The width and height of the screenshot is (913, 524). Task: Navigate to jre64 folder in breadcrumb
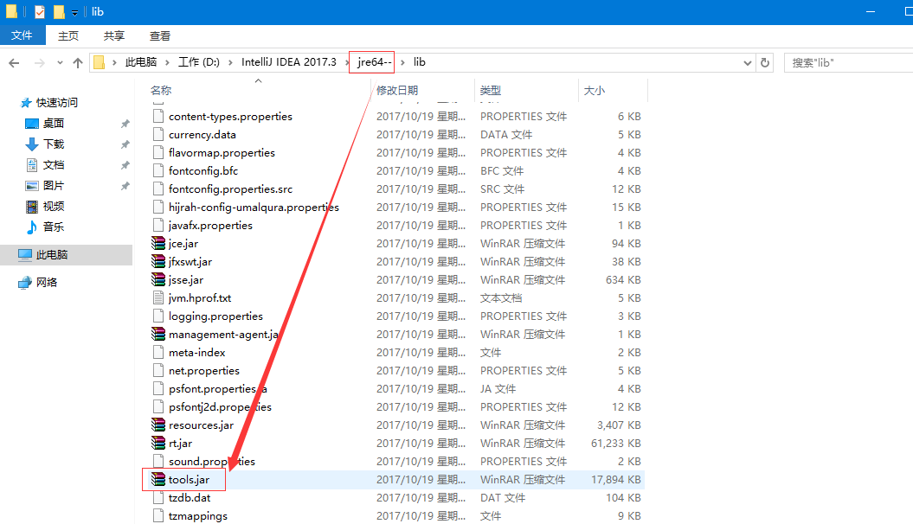(x=375, y=62)
